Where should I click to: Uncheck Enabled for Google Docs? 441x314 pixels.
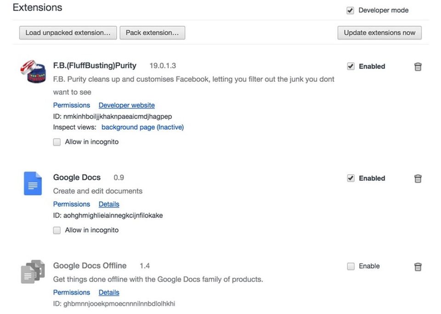click(351, 178)
